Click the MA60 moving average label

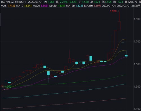pyautogui.click(x=53, y=6)
